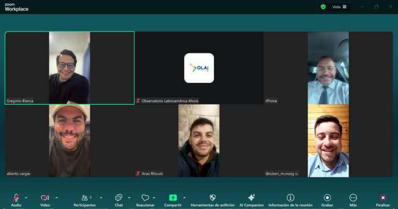Select the Observatorio Latinoamérica Ahora tile logo
The width and height of the screenshot is (398, 209).
point(199,68)
